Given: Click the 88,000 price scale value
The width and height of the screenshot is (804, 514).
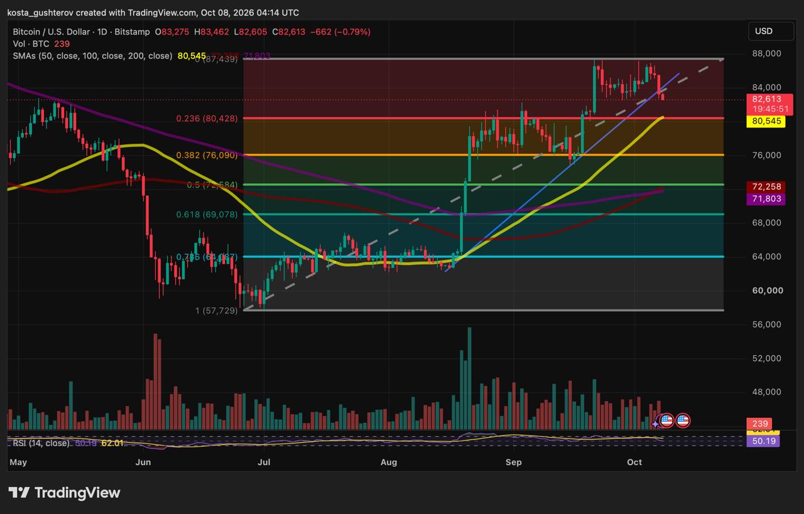Looking at the screenshot, I should click(766, 54).
